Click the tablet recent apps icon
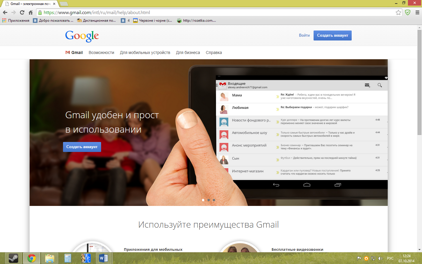The height and width of the screenshot is (264, 422). tap(338, 185)
